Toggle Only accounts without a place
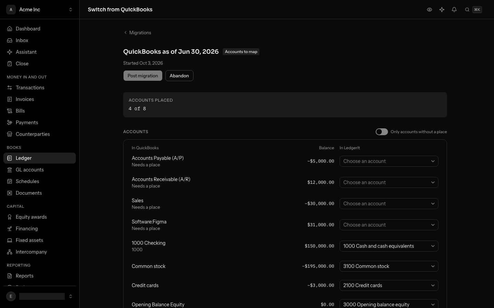This screenshot has width=494, height=308. point(381,132)
